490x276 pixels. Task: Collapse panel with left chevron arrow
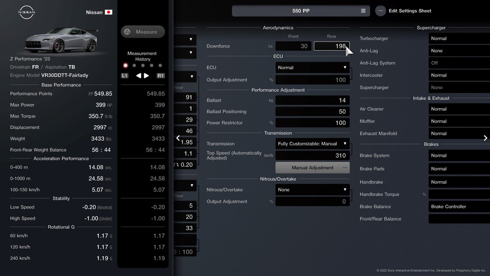coord(178,138)
